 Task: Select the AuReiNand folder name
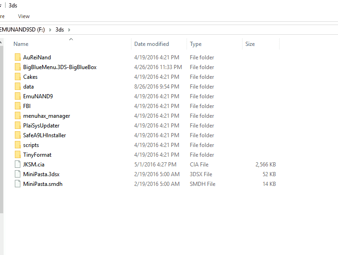point(37,57)
